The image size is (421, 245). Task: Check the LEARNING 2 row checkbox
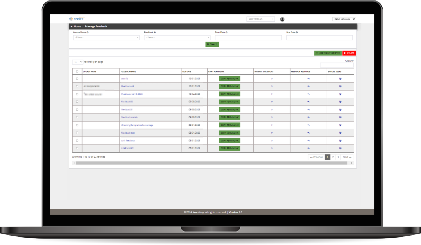[x=77, y=148]
